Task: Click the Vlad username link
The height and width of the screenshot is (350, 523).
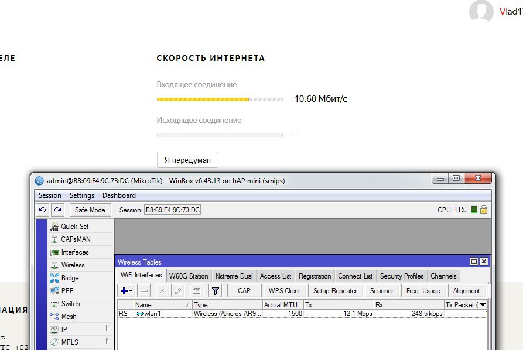Action: (x=511, y=12)
